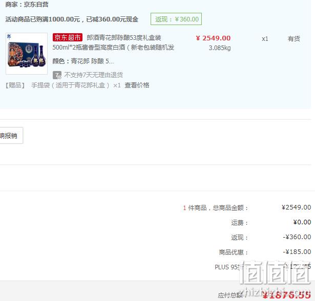The width and height of the screenshot is (315, 301).
Task: Click the 京东超市 red badge
Action: coord(68,37)
